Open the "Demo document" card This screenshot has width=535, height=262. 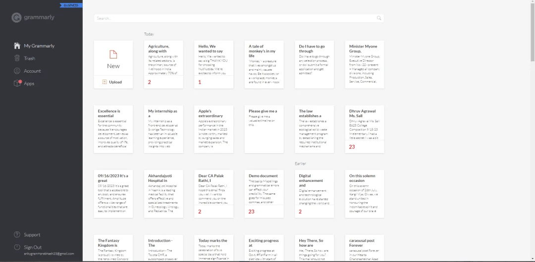[264, 194]
